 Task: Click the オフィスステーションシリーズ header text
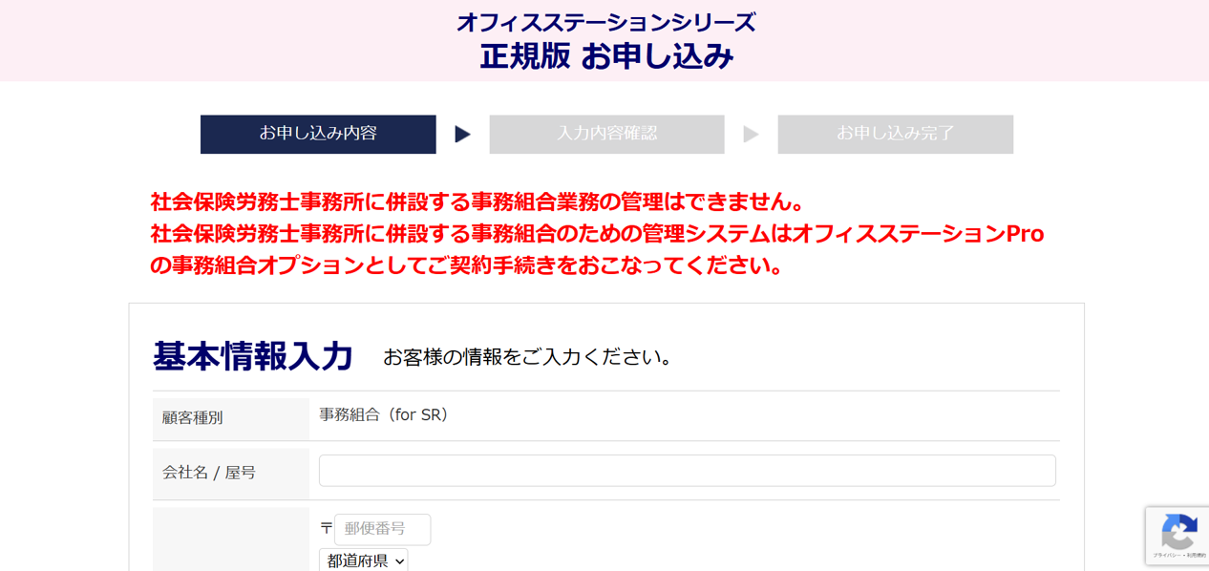click(606, 22)
